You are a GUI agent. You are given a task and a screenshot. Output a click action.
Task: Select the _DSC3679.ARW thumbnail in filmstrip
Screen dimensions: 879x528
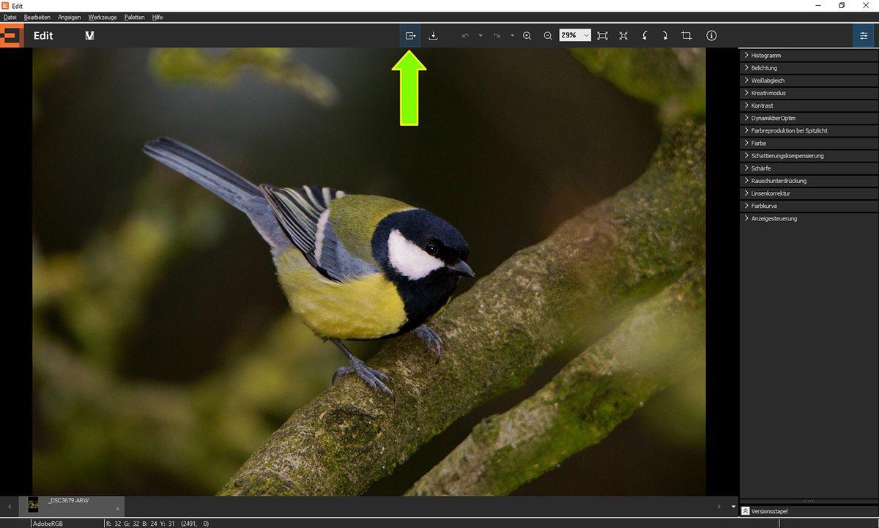coord(34,505)
